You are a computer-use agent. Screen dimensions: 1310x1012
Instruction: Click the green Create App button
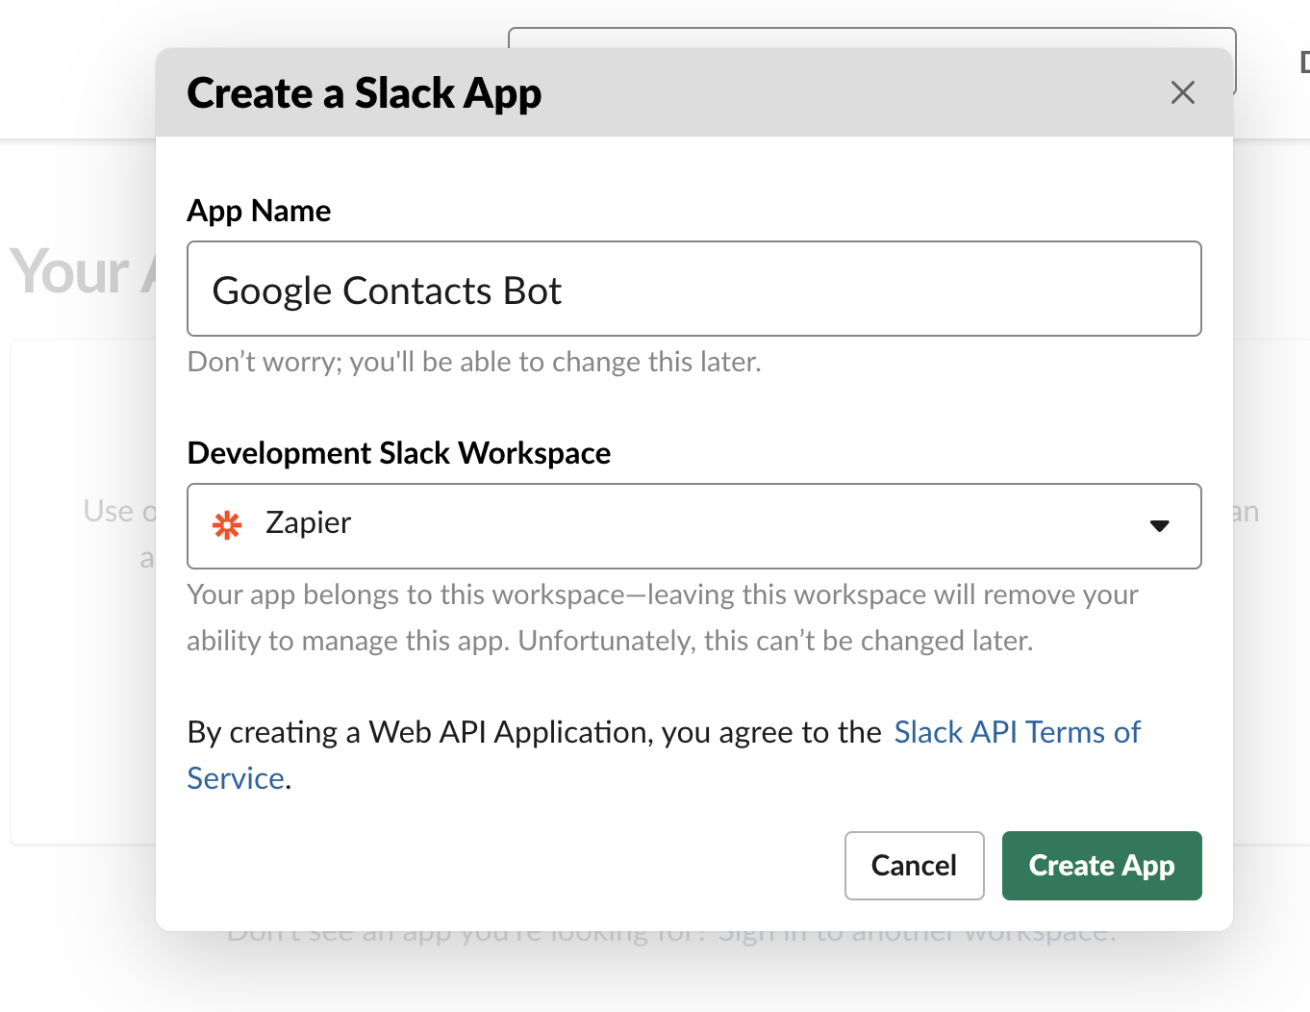(1101, 866)
